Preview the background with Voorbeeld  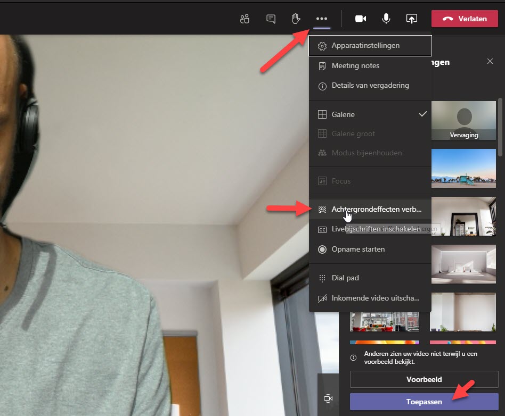click(424, 379)
